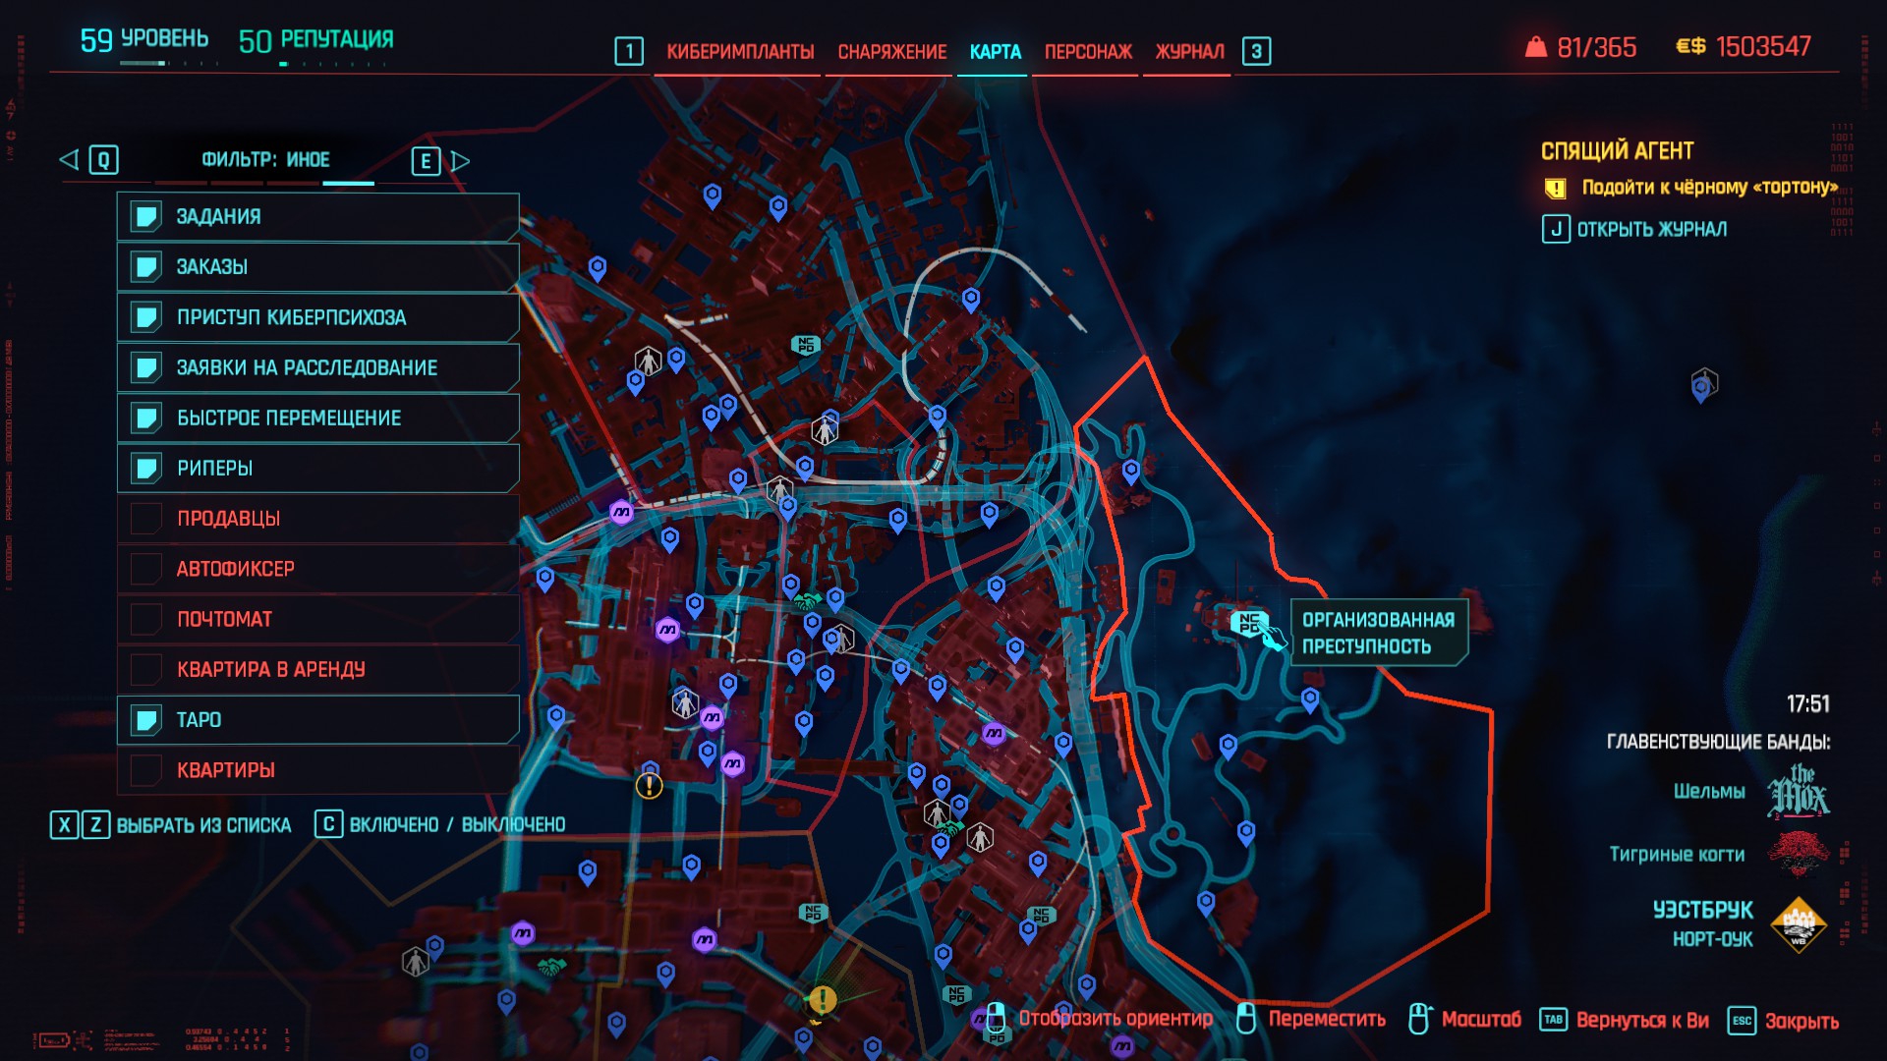Click the Tyger Claws gang emblem

[x=1798, y=853]
